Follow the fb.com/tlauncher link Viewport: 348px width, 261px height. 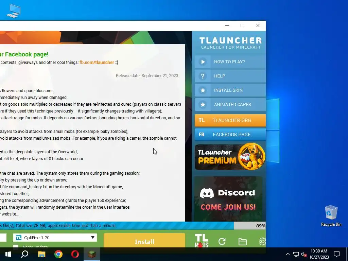click(x=97, y=63)
